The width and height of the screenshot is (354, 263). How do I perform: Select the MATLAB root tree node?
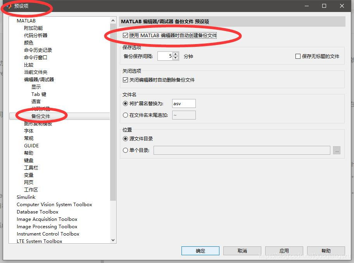pos(26,21)
